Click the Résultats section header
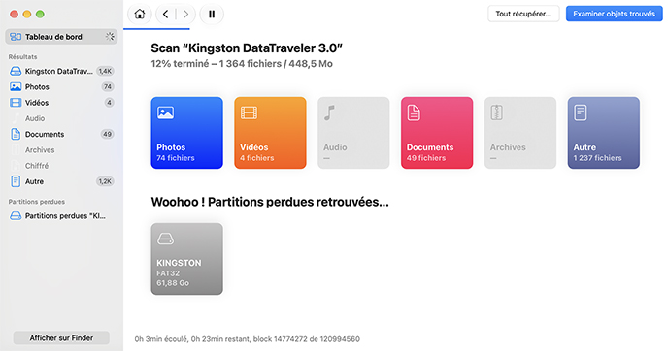The height and width of the screenshot is (351, 668). point(22,56)
